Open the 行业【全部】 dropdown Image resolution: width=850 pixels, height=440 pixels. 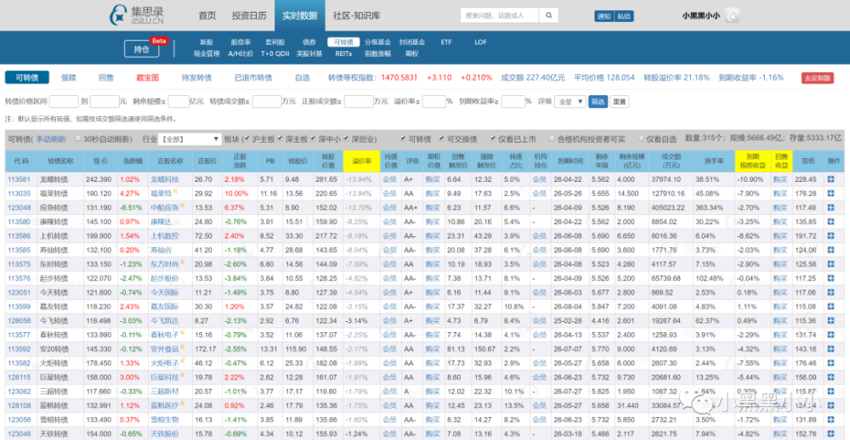[x=190, y=139]
